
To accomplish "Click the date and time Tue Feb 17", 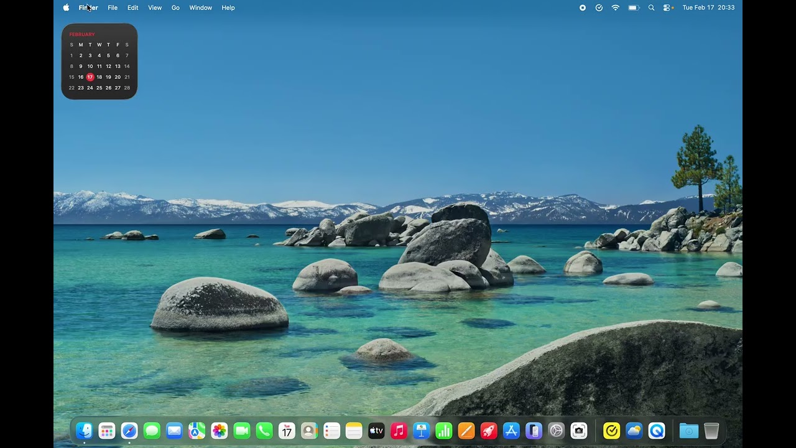I will point(708,7).
